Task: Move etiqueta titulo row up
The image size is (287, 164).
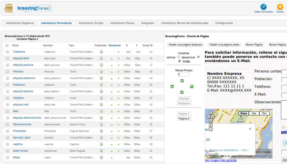Action: point(112,59)
